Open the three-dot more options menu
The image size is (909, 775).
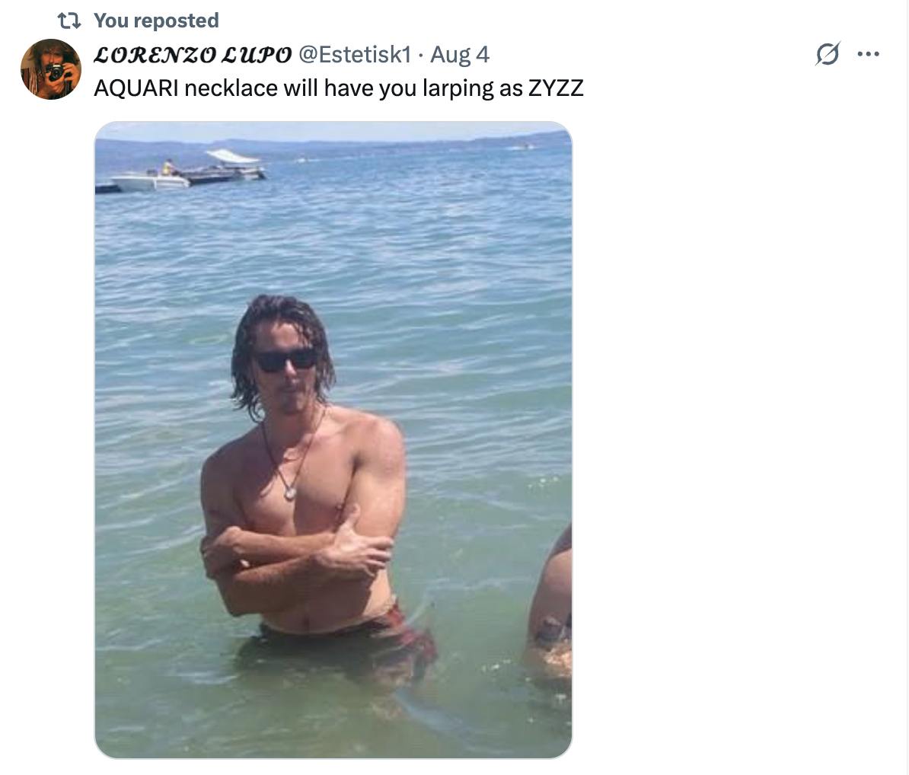tap(869, 54)
